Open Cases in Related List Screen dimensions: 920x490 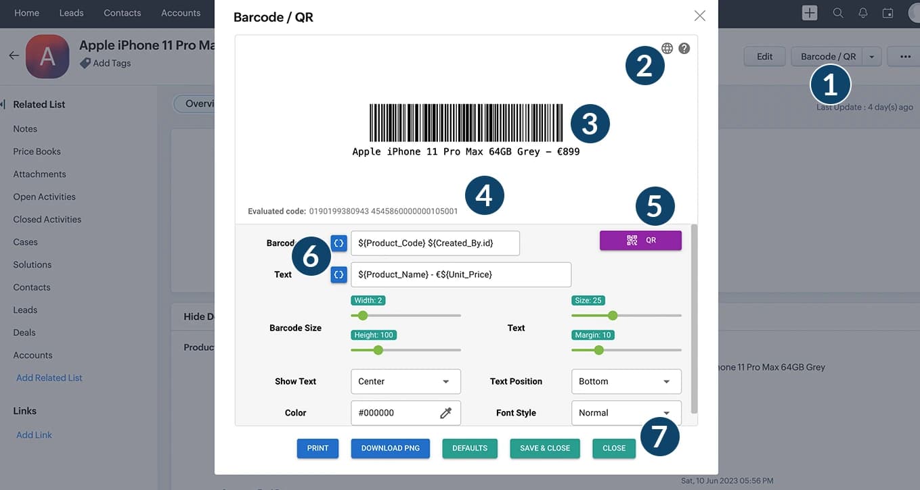coord(25,242)
